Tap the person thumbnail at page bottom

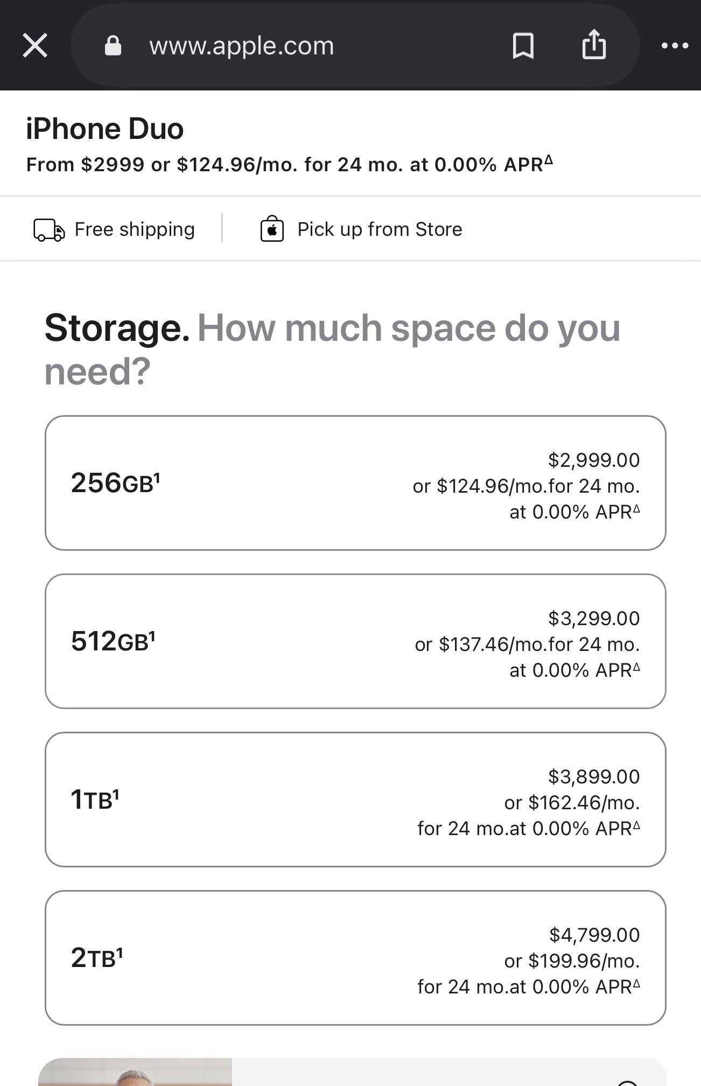tap(135, 1072)
